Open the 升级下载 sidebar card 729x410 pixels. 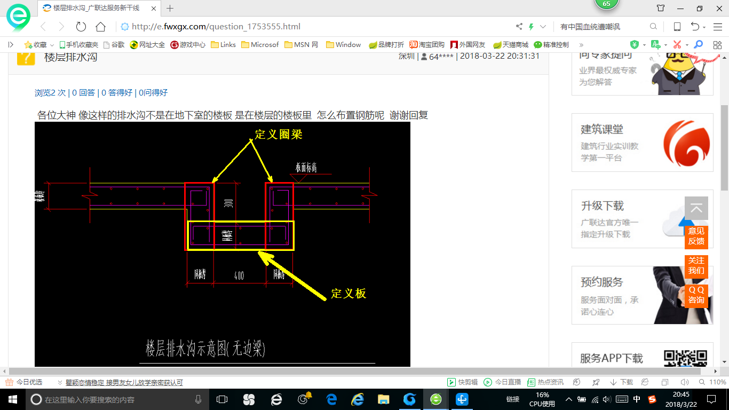643,219
